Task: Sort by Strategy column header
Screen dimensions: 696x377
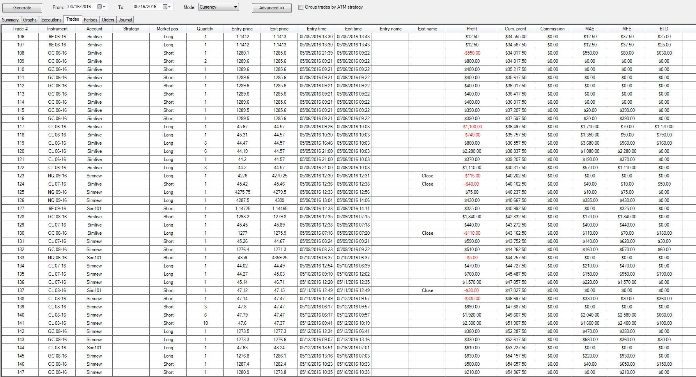Action: point(131,29)
